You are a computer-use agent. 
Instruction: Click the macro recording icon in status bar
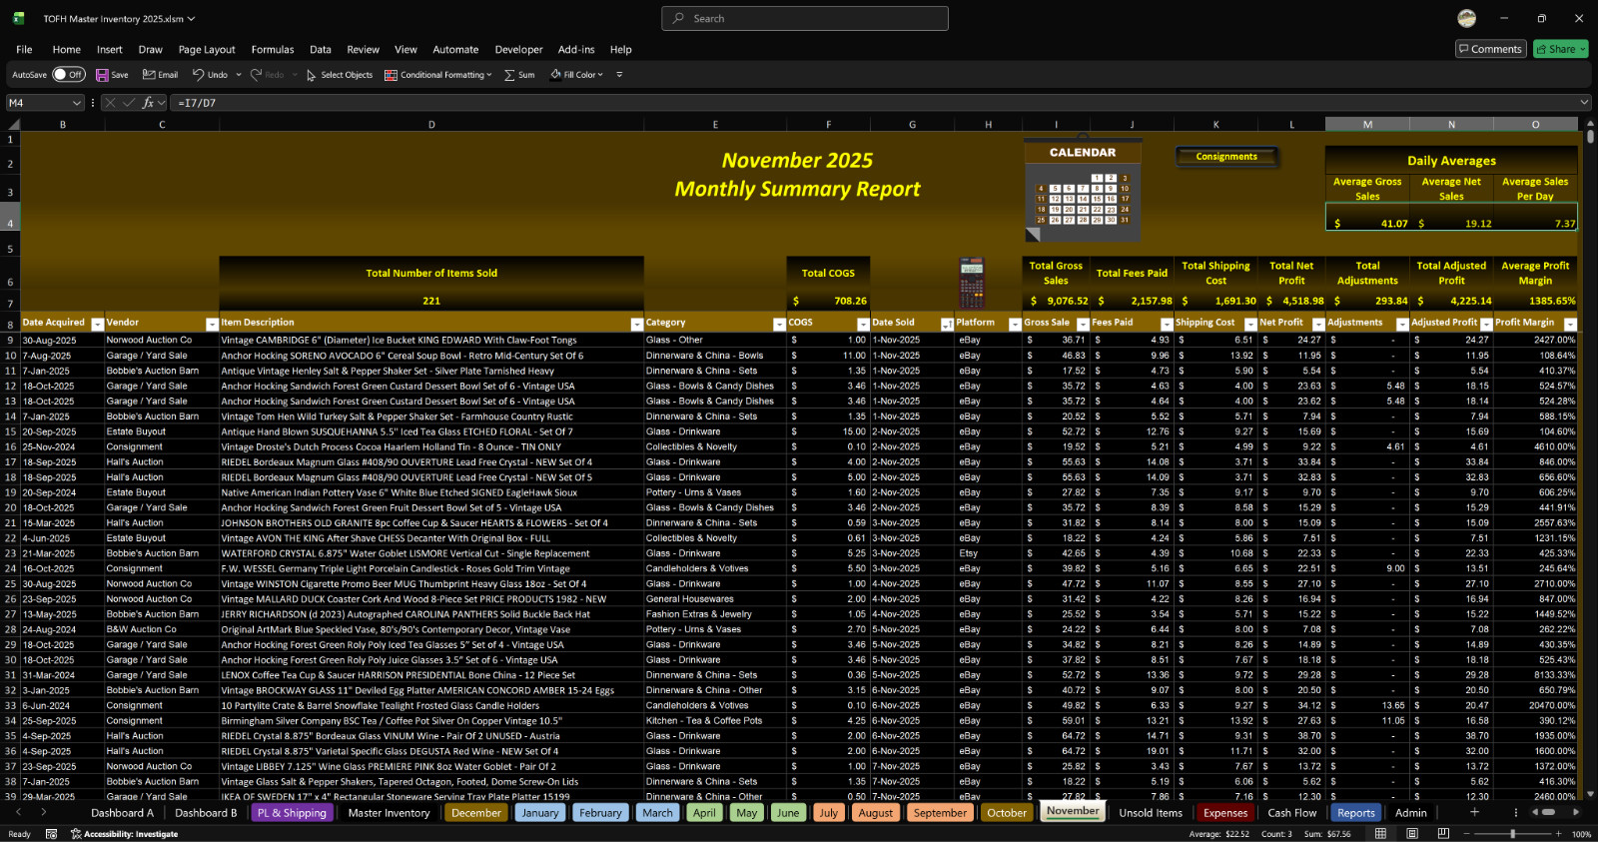pos(51,834)
